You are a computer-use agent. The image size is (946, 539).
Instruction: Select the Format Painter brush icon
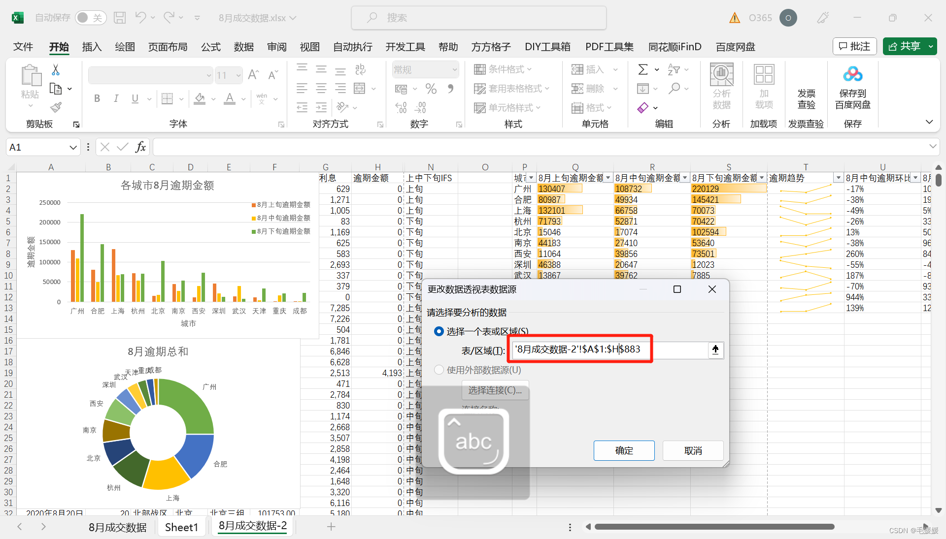pos(56,107)
